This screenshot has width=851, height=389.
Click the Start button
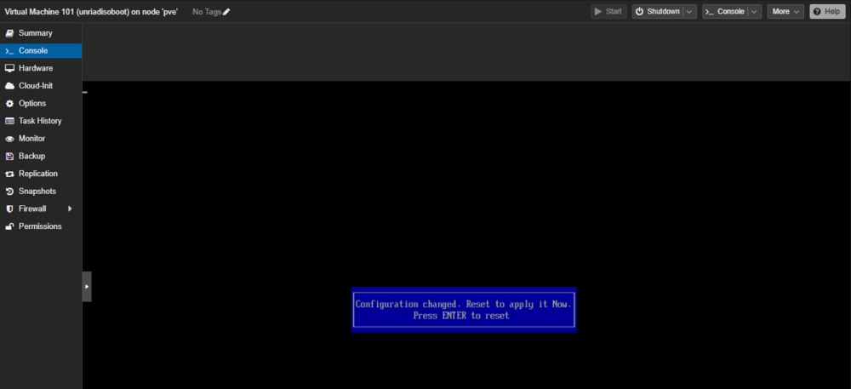(608, 11)
